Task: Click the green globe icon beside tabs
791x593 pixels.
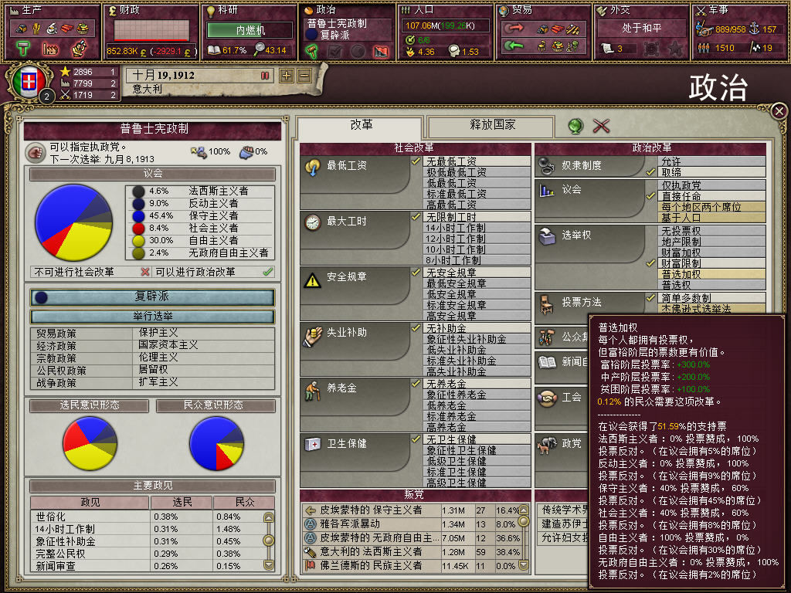Action: (575, 126)
